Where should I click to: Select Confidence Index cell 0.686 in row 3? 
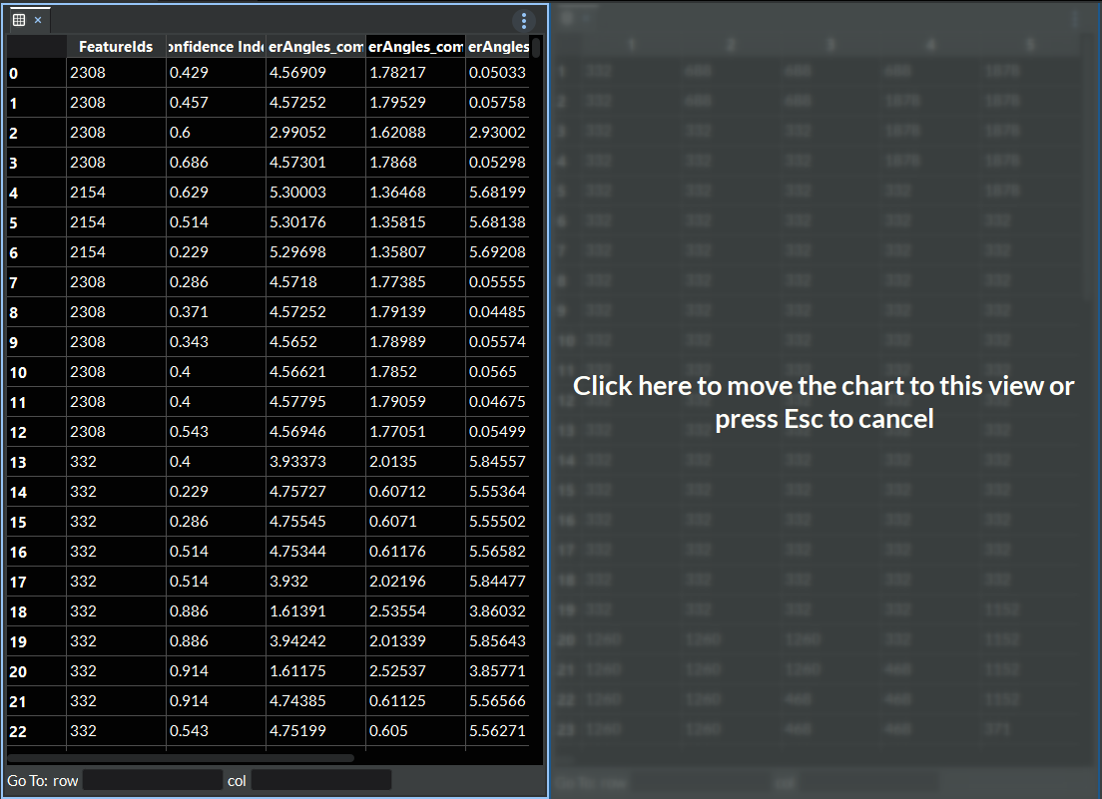pos(216,163)
